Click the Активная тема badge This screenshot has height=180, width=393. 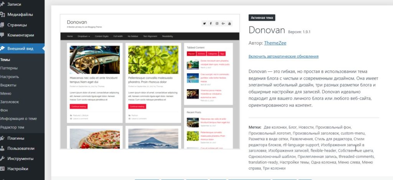point(262,18)
